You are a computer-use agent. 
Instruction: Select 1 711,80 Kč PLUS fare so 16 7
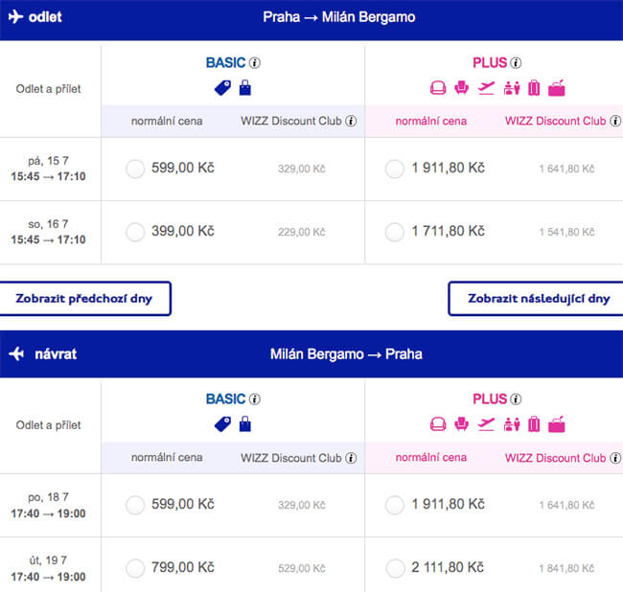pyautogui.click(x=395, y=232)
